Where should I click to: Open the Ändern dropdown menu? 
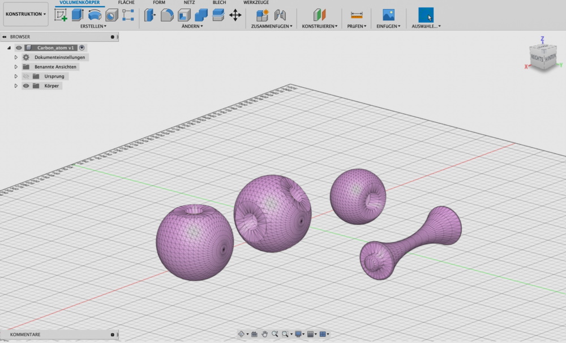click(x=192, y=26)
